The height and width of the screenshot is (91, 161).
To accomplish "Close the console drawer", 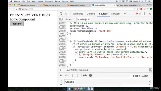I will point(150,82).
